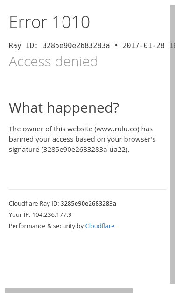Viewport: 175px width, 293px height.
Task: Click the Error 1010 heading
Action: [49, 22]
